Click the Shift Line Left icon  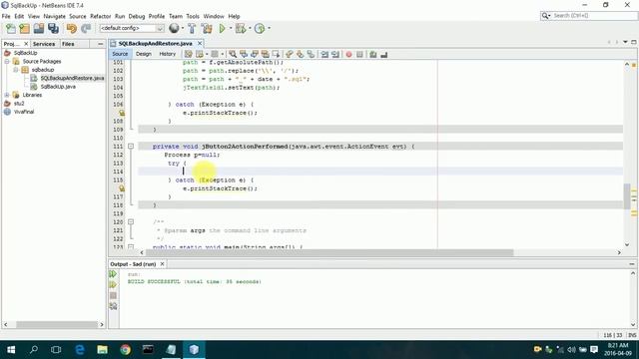click(x=324, y=54)
